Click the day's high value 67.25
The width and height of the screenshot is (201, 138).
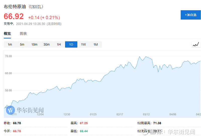coord(84,123)
